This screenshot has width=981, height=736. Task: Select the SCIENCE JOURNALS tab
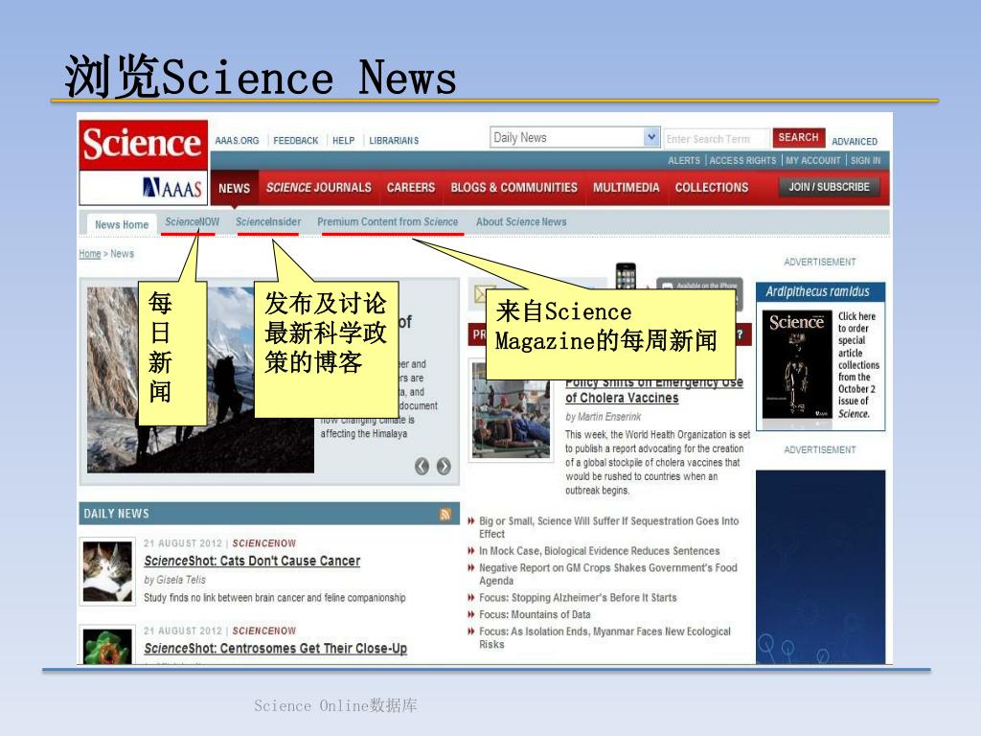click(318, 188)
